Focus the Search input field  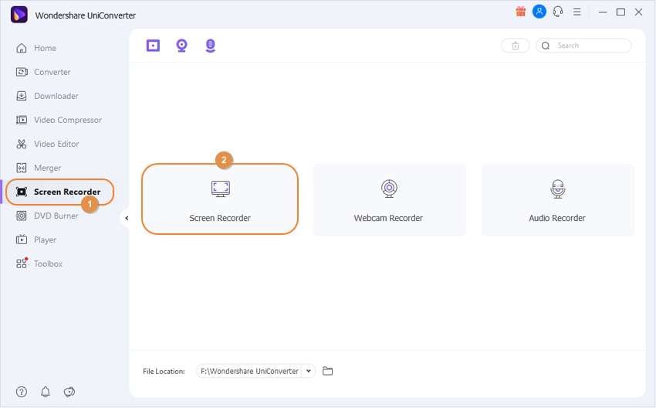click(583, 46)
